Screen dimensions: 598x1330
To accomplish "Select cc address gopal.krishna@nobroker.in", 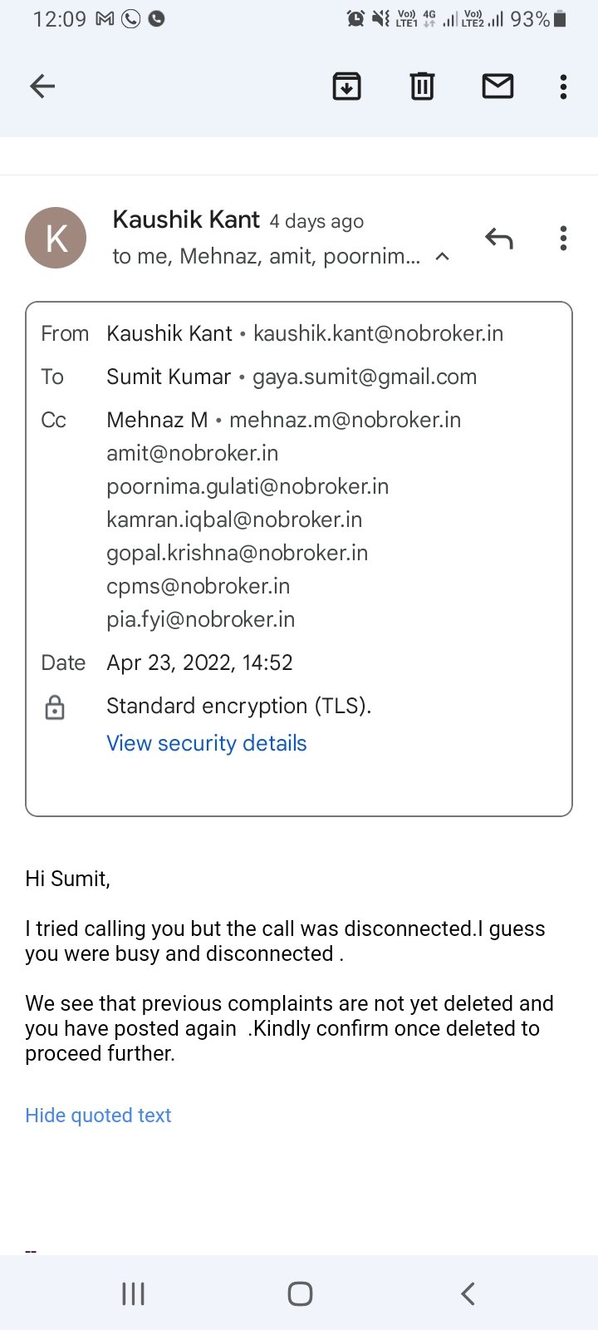I will [237, 553].
